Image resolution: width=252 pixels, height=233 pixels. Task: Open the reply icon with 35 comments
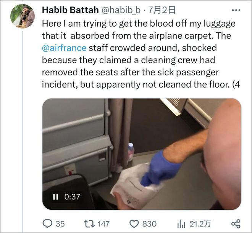48,224
